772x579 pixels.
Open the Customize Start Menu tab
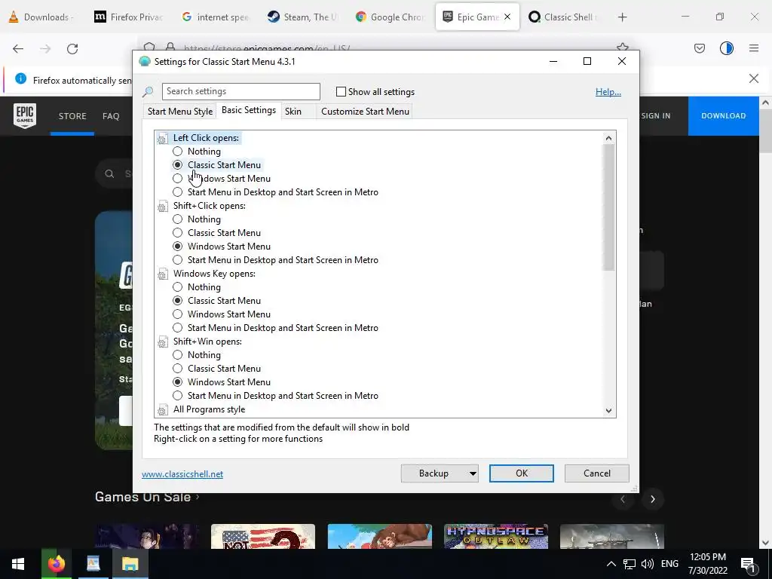[x=365, y=112]
